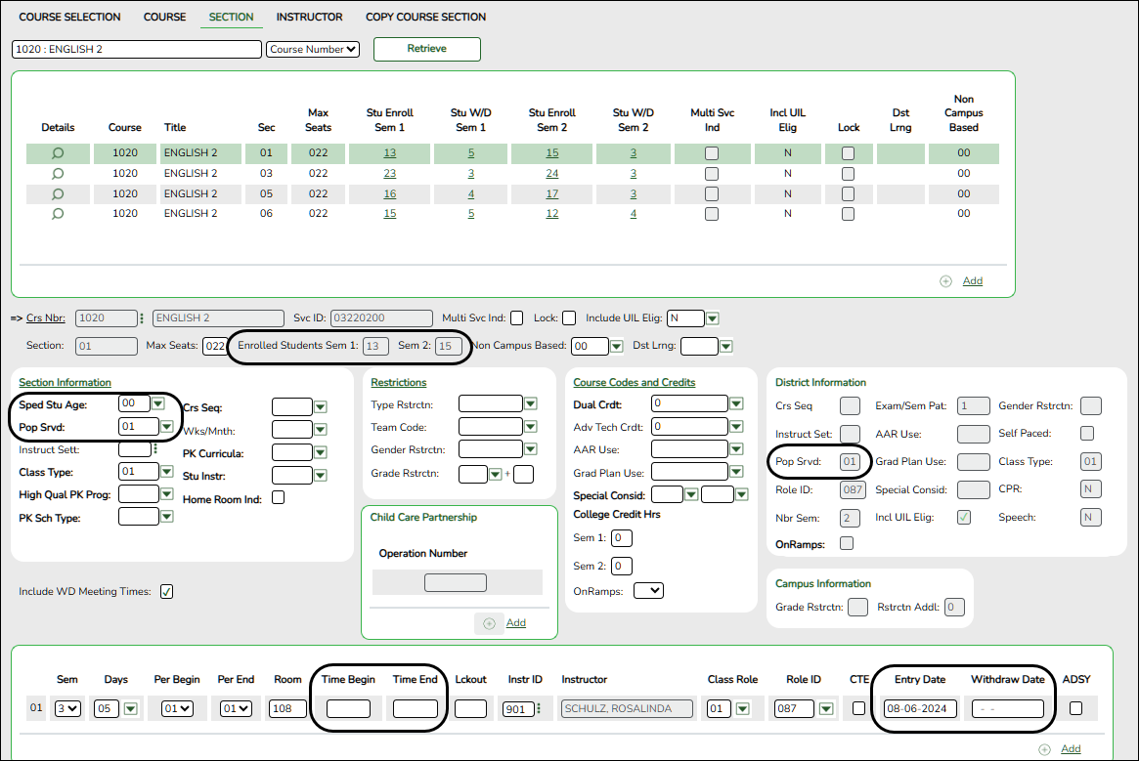Screen dimensions: 1139x761
Task: Open Stu Enroll Sem 1 link showing 23
Action: click(x=390, y=174)
